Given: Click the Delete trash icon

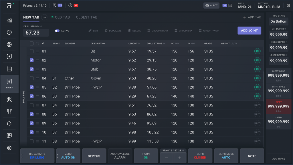Looking at the screenshot, I should click(x=129, y=31).
